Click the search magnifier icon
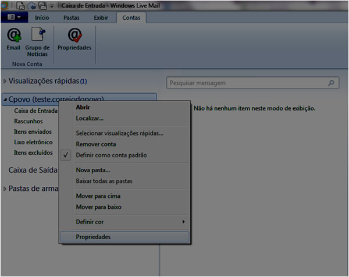 point(331,83)
